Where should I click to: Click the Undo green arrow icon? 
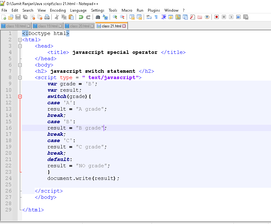click(81, 17)
